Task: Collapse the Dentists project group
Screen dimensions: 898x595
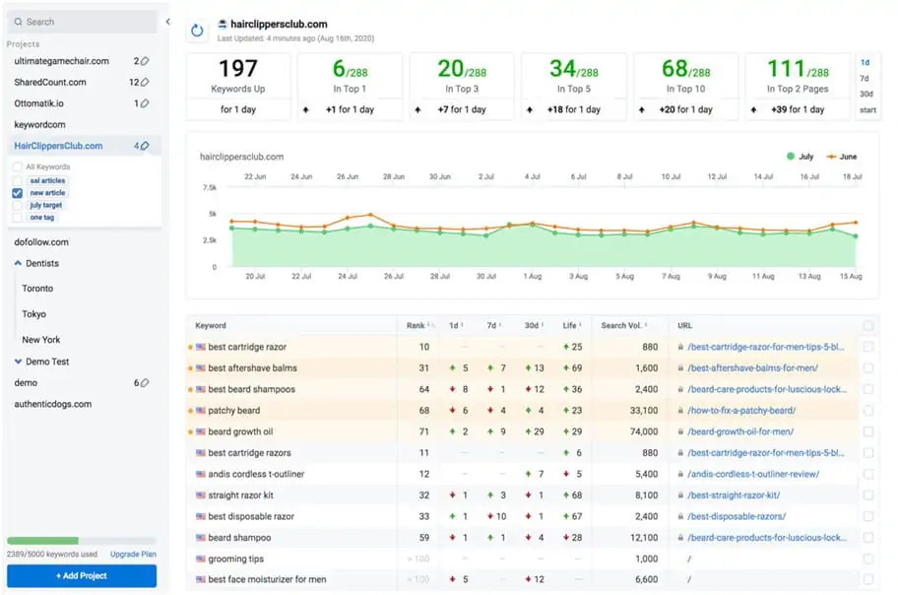Action: [x=19, y=264]
